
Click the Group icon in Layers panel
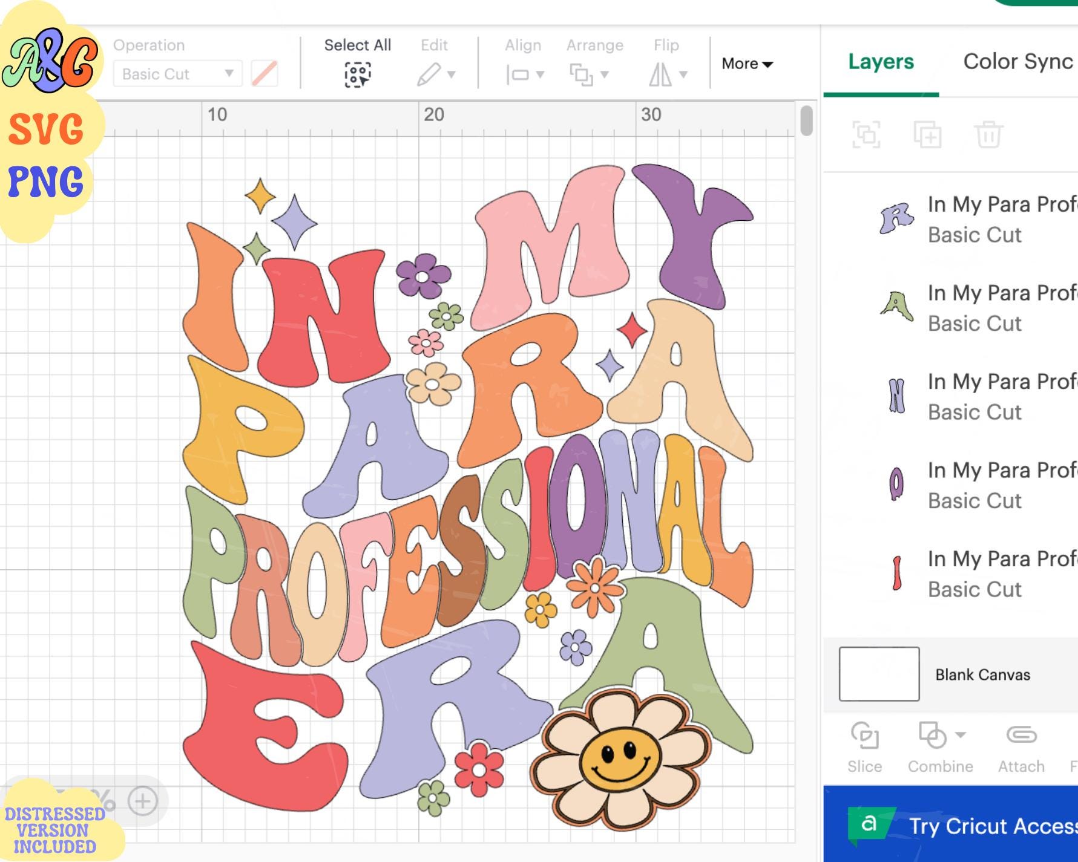867,134
